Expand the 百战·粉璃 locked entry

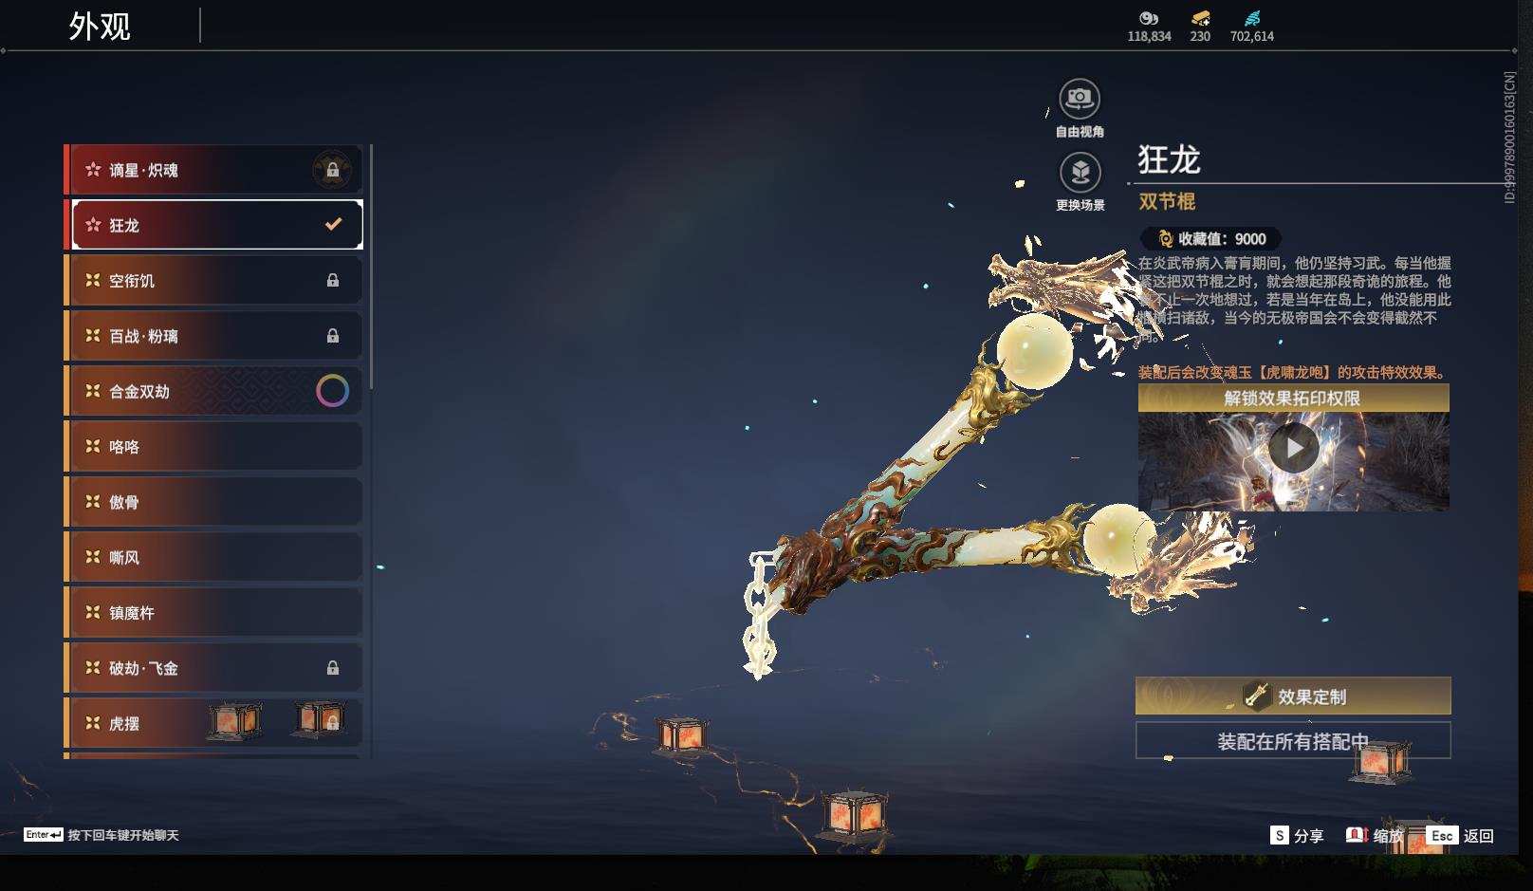pyautogui.click(x=212, y=335)
